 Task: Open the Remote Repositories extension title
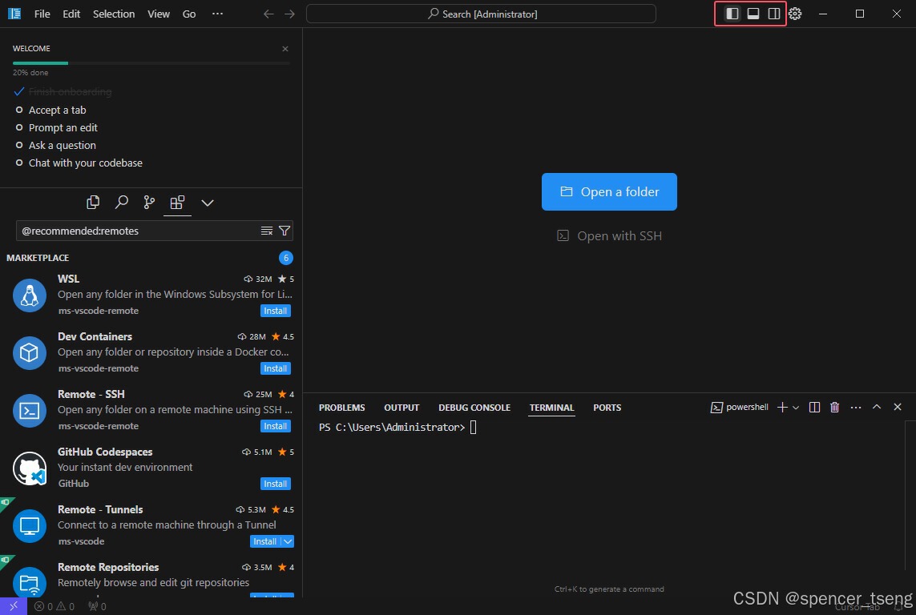108,567
